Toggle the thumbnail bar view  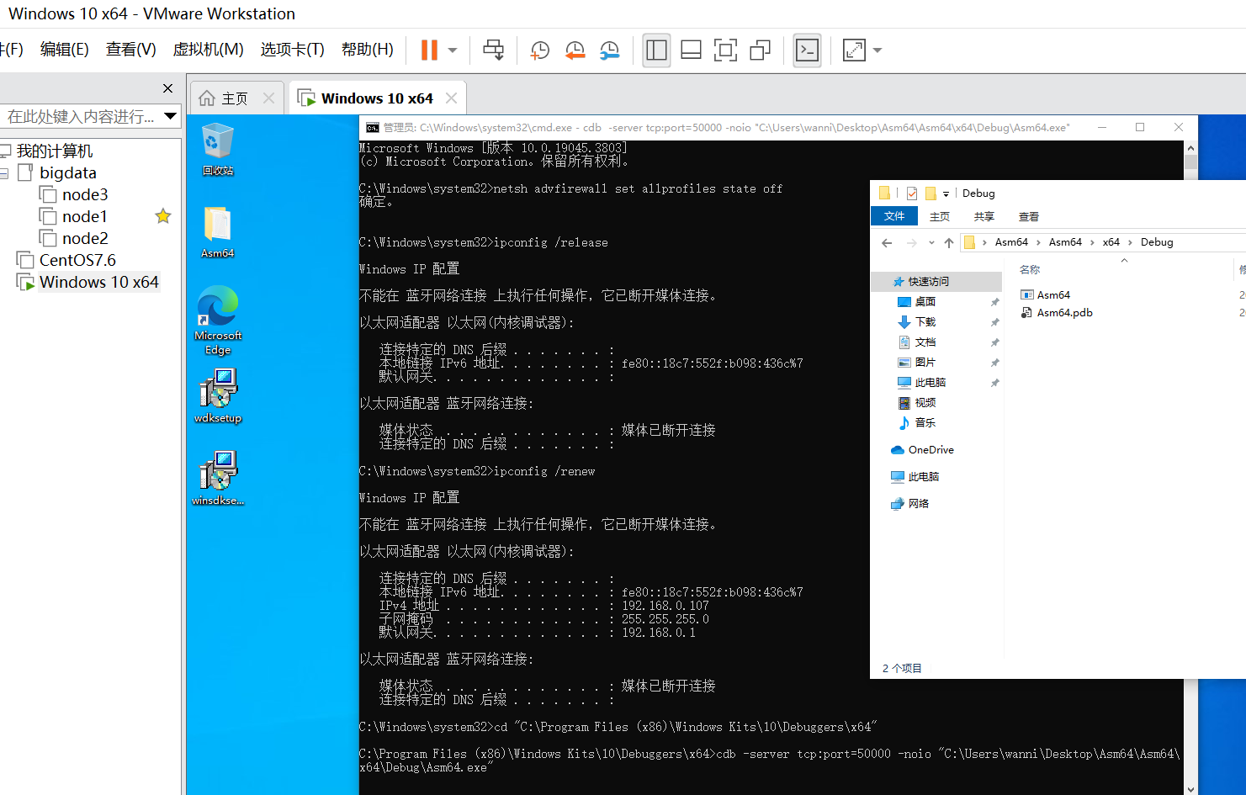tap(692, 50)
